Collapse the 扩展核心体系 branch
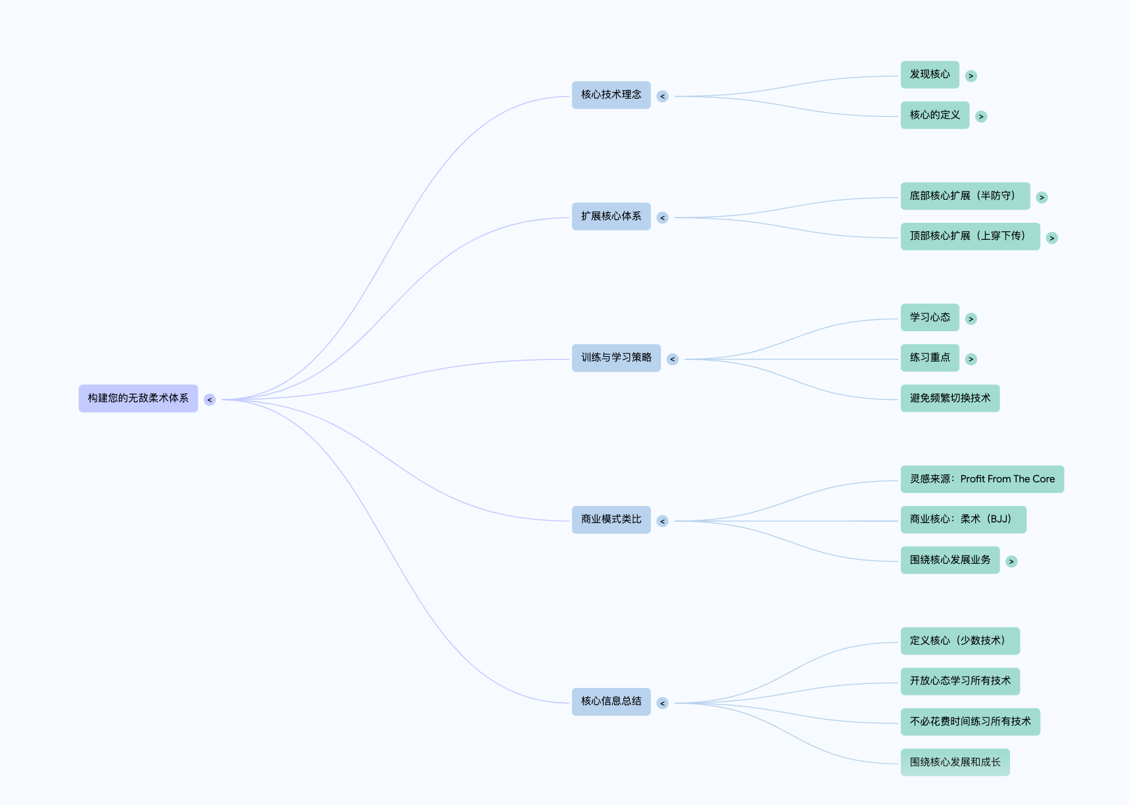The width and height of the screenshot is (1129, 805). [x=662, y=218]
